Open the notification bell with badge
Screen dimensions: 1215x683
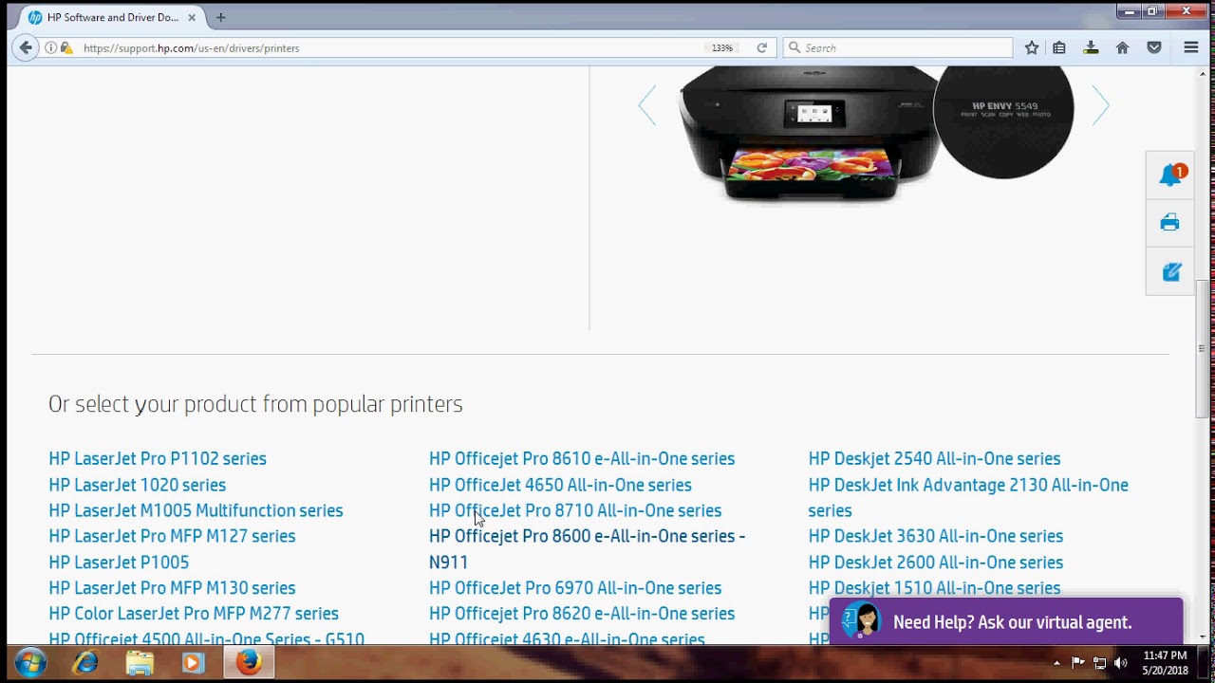coord(1170,175)
